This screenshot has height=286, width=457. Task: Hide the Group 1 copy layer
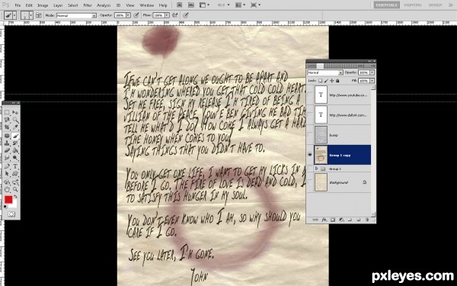tap(310, 155)
